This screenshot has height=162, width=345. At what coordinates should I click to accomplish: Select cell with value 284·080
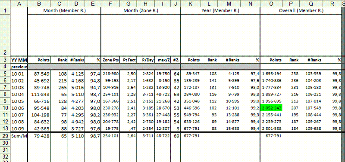[191, 94]
